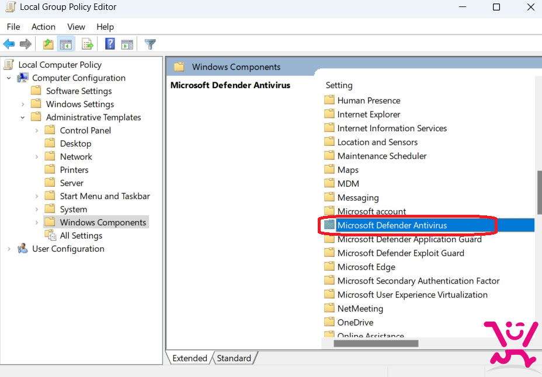Click folder icon beside Internet Explorer
This screenshot has width=542, height=377.
tap(329, 114)
